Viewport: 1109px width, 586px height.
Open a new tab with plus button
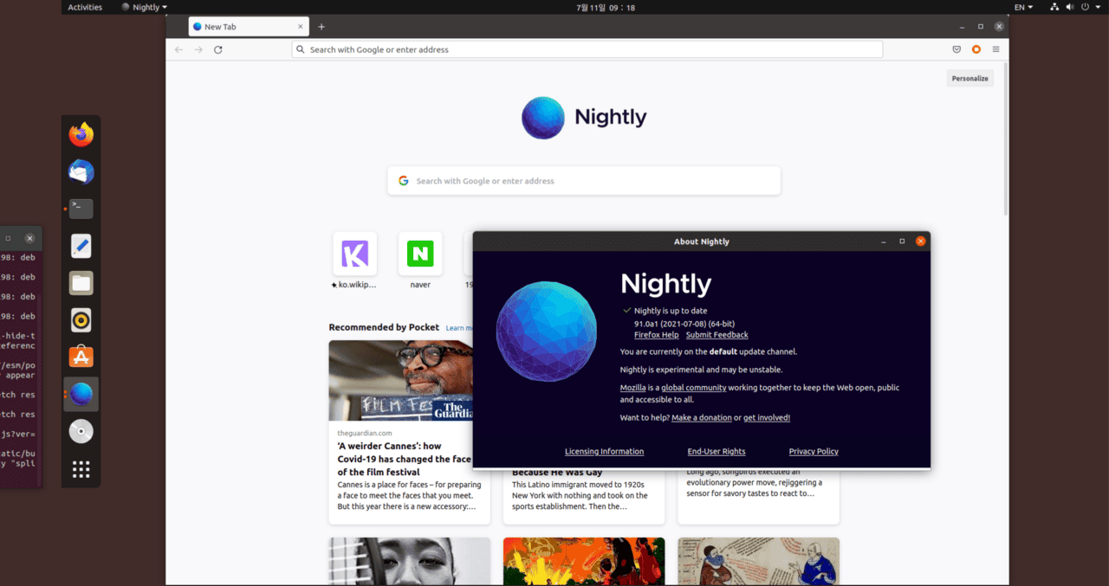[x=321, y=27]
